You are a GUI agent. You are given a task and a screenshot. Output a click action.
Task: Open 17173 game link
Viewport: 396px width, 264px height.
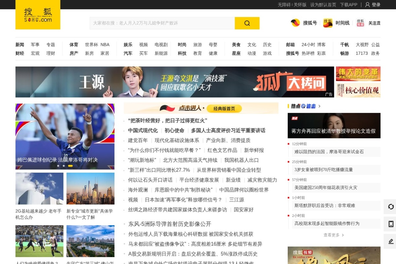[362, 53]
